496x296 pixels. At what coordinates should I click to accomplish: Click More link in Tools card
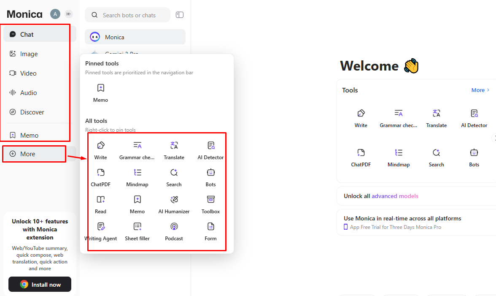[480, 90]
